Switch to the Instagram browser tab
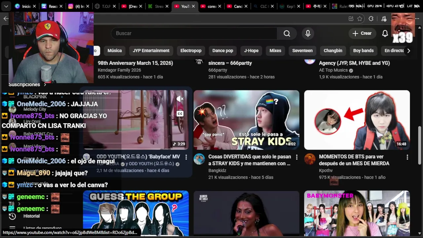The height and width of the screenshot is (238, 423). point(79,6)
